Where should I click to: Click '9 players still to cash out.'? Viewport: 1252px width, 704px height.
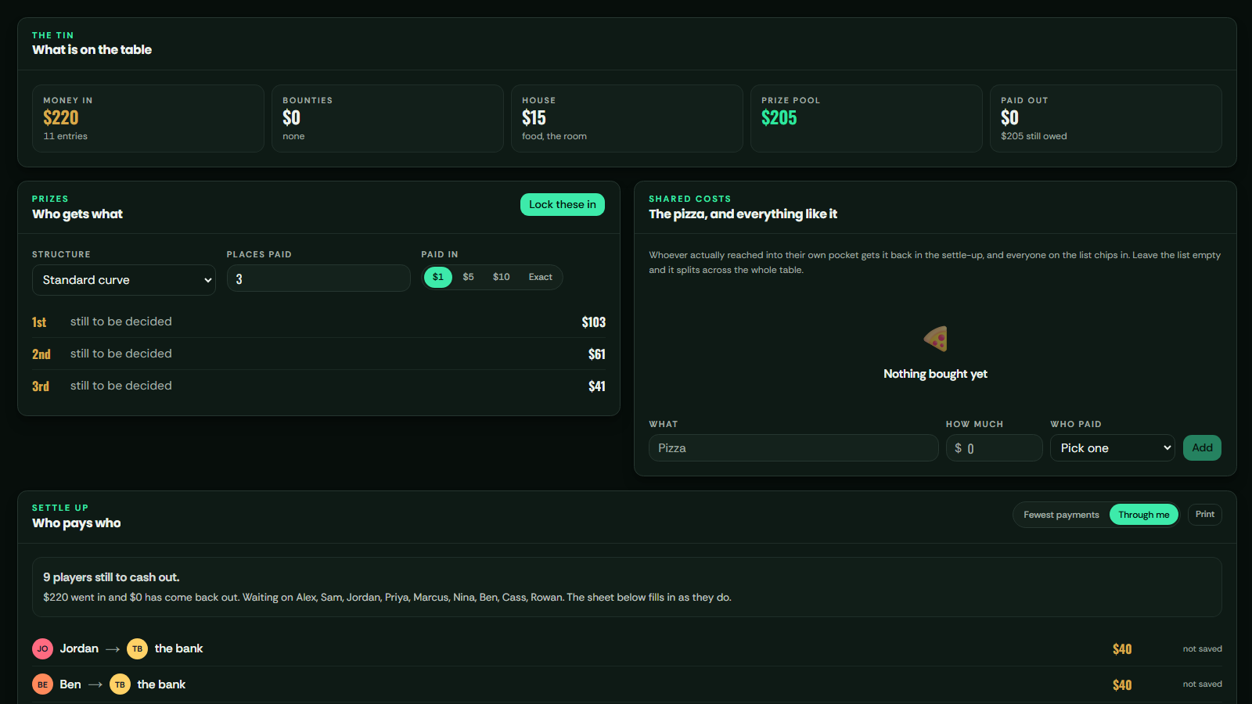(111, 577)
